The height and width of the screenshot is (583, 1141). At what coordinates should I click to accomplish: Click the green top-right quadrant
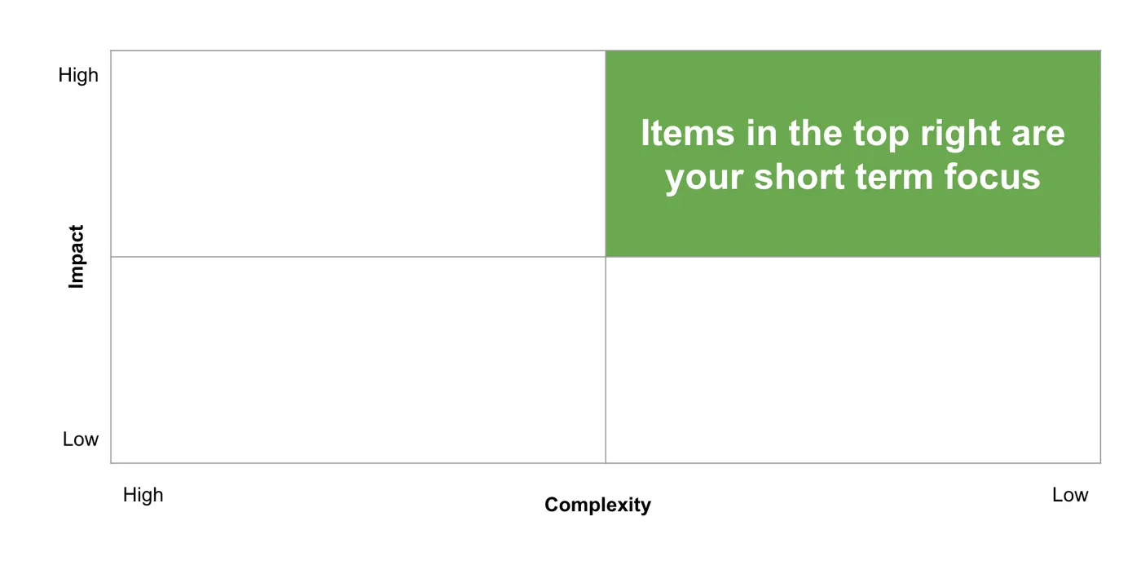852,154
